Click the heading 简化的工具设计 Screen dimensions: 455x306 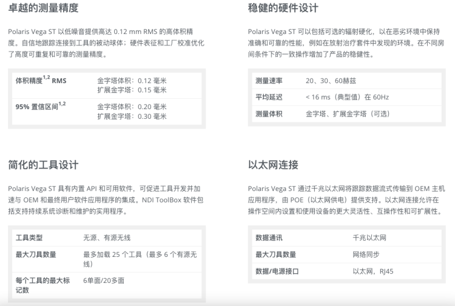[x=43, y=165]
